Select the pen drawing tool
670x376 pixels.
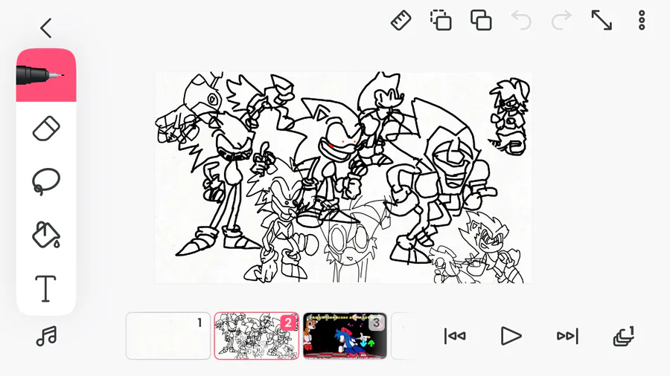(46, 76)
